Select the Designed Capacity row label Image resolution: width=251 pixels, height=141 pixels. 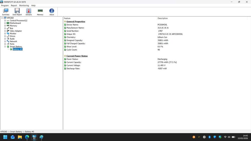click(x=75, y=40)
